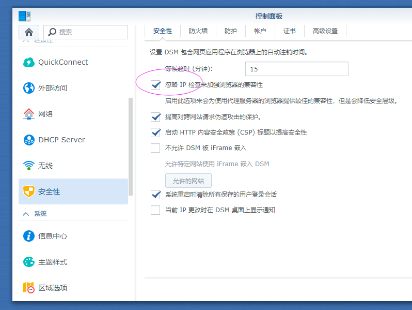Image resolution: width=412 pixels, height=310 pixels.
Task: Click the QuickConnect cloud icon
Action: tap(29, 62)
